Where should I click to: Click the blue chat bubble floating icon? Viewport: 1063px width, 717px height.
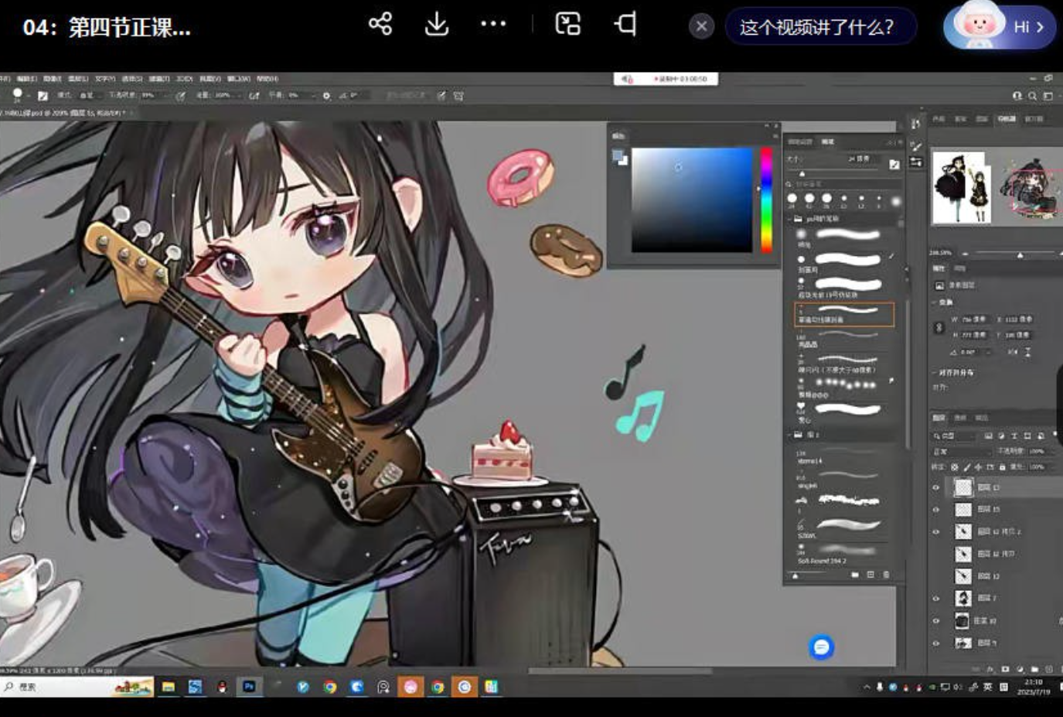point(821,647)
